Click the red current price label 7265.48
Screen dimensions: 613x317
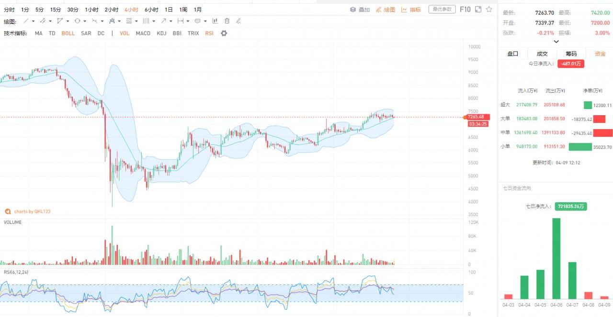(x=478, y=117)
